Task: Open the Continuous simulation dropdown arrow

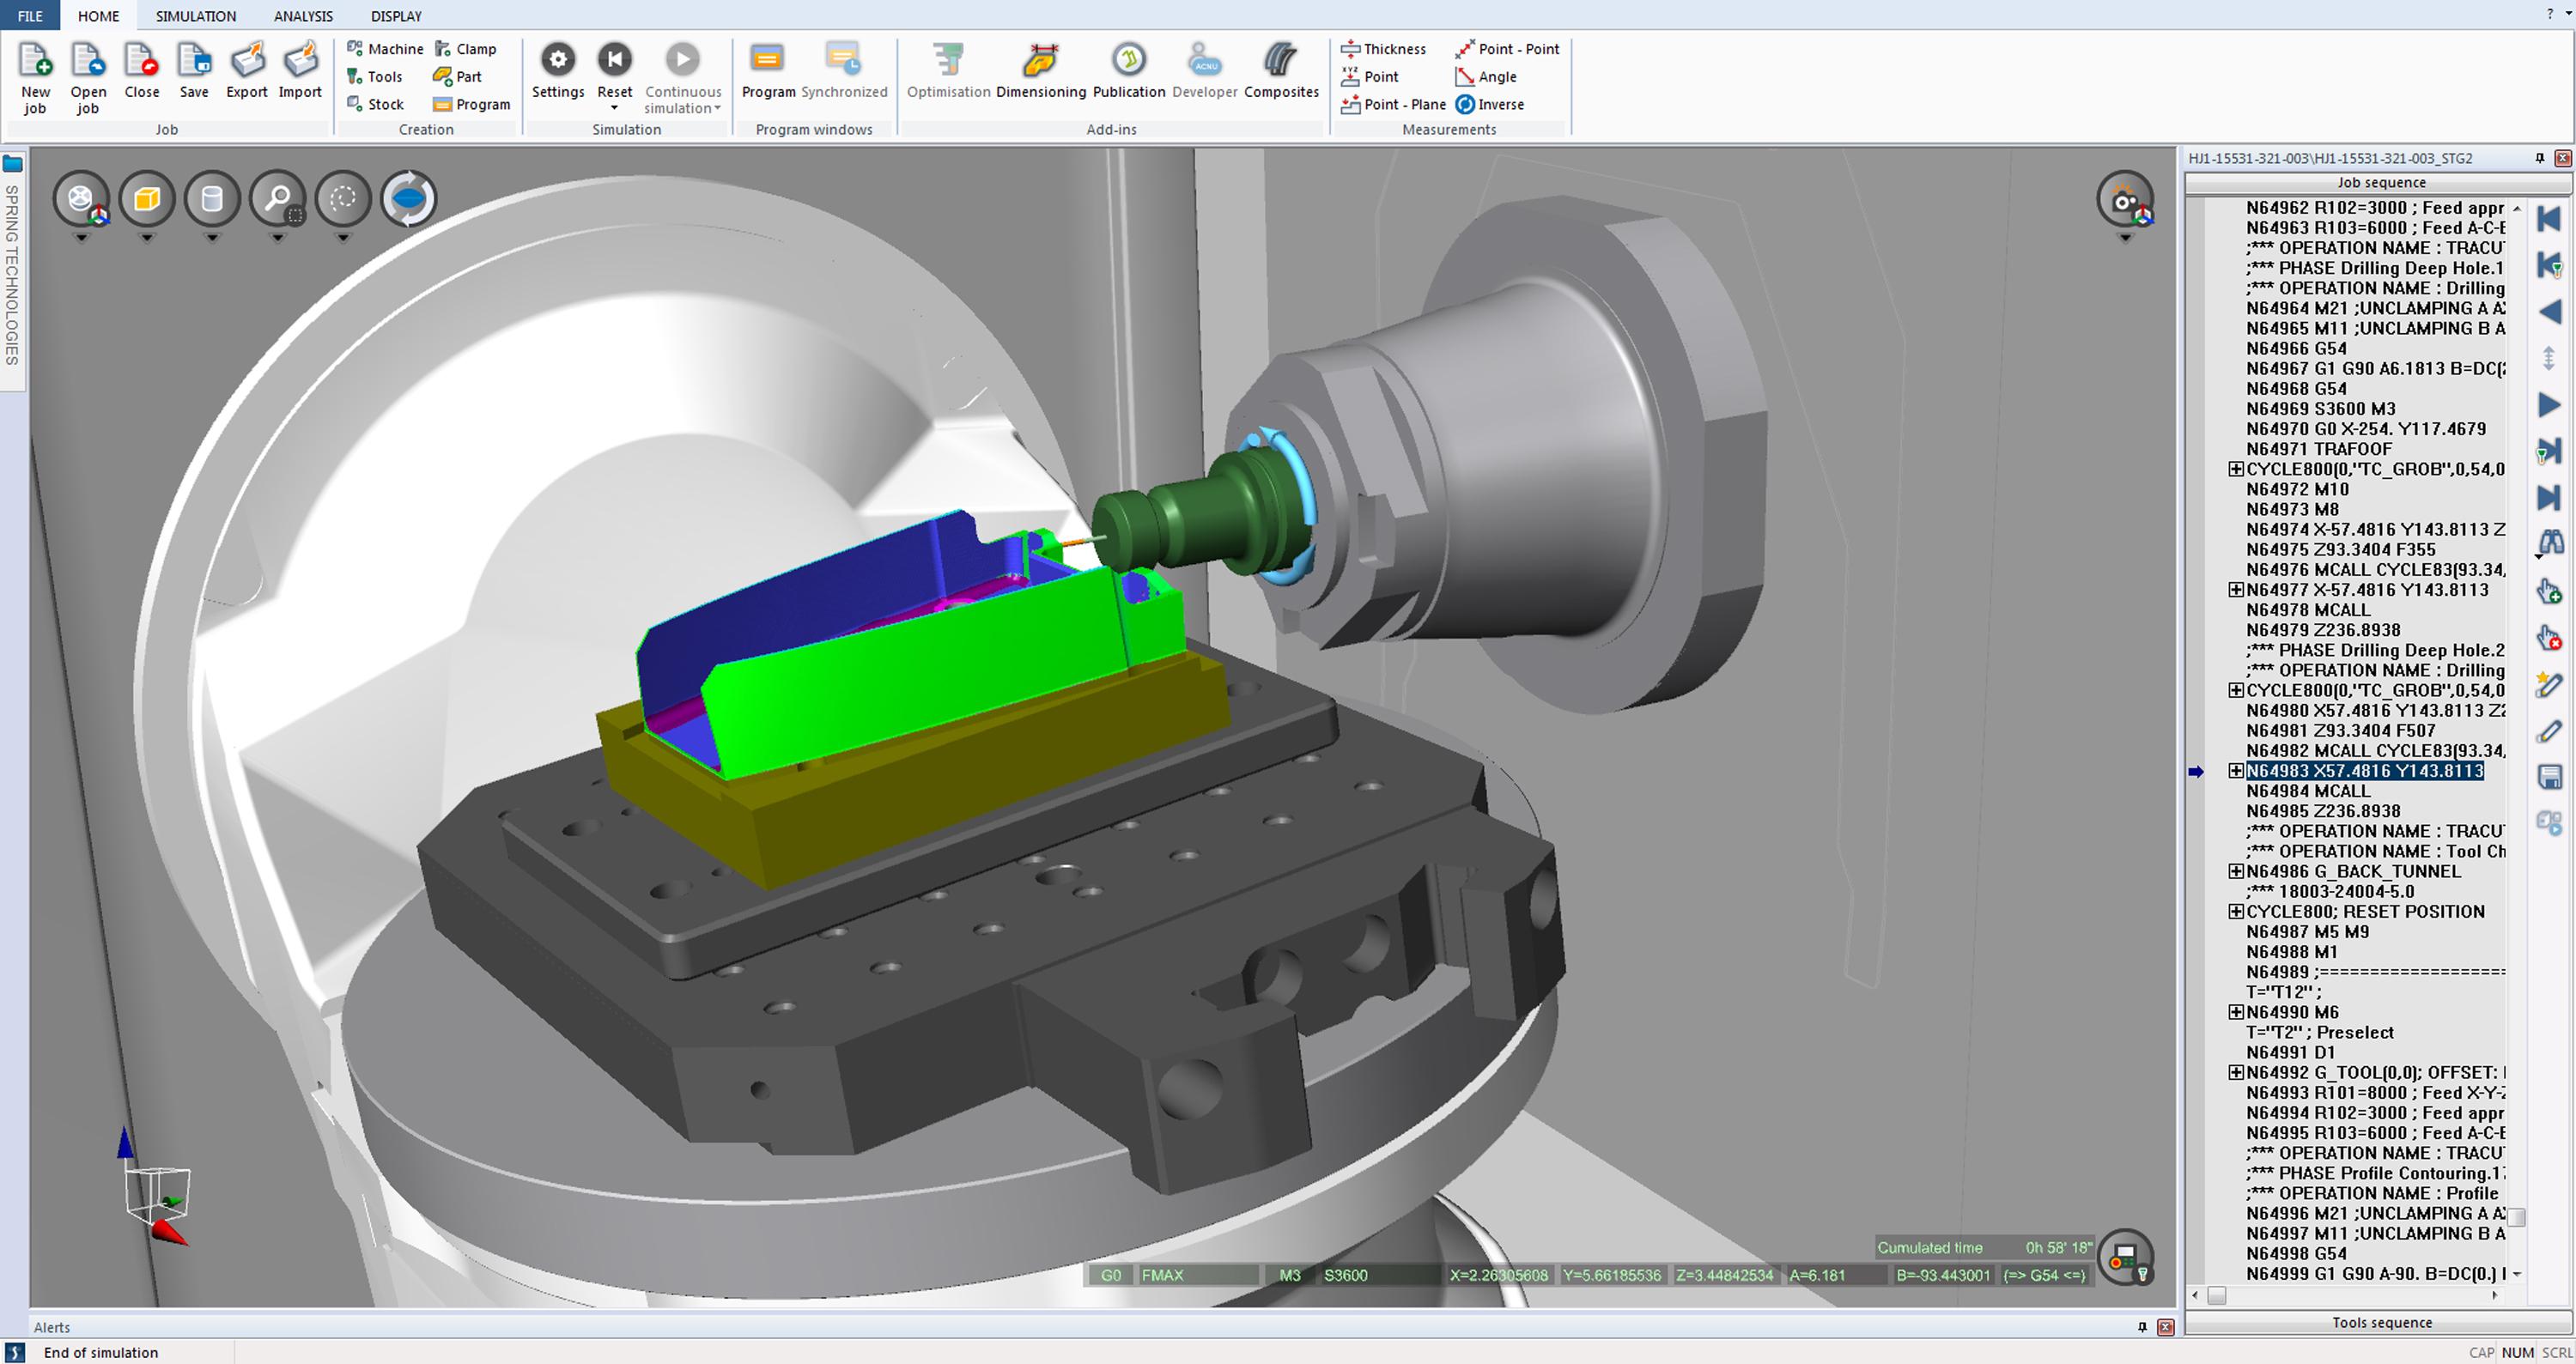Action: [x=717, y=109]
